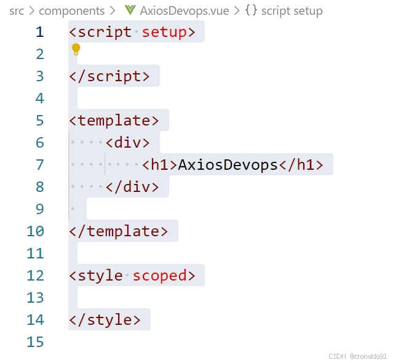Click the closing </template> tag

(119, 231)
